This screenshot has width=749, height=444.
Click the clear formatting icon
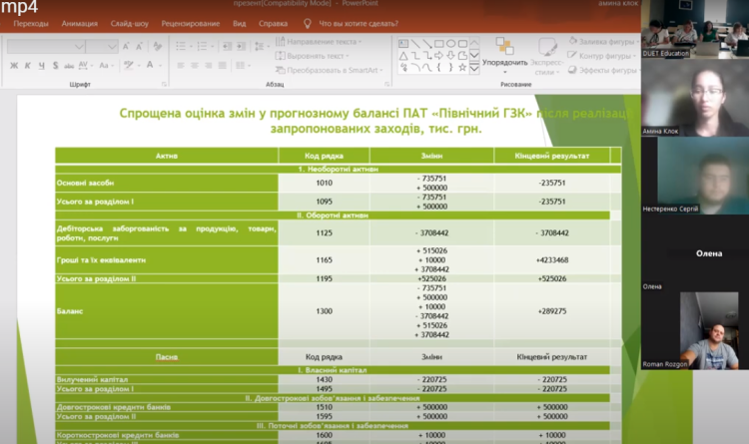click(160, 46)
